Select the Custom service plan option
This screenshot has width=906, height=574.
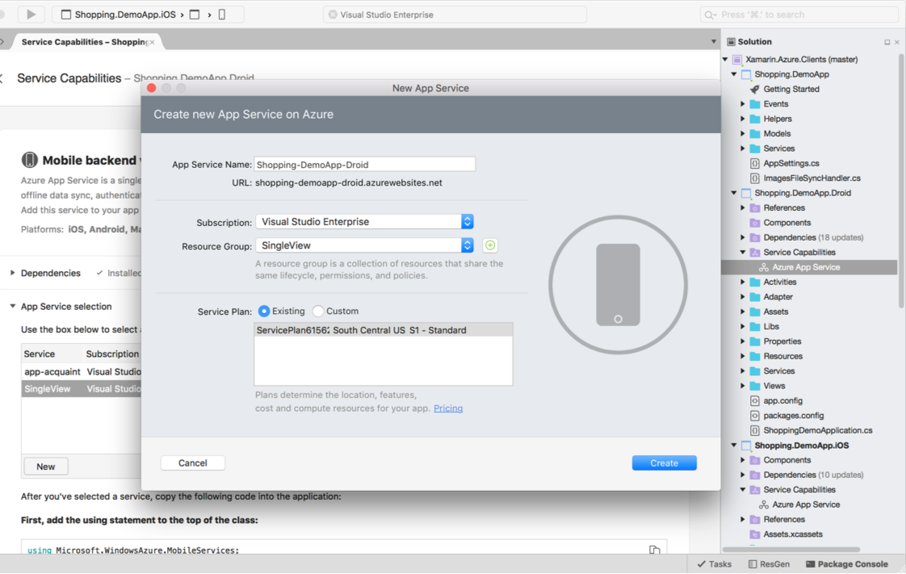[318, 312]
